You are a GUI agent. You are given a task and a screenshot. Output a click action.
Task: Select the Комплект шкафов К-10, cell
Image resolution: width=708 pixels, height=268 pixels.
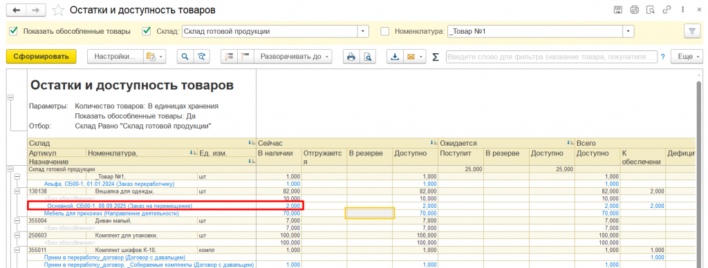[x=141, y=249]
